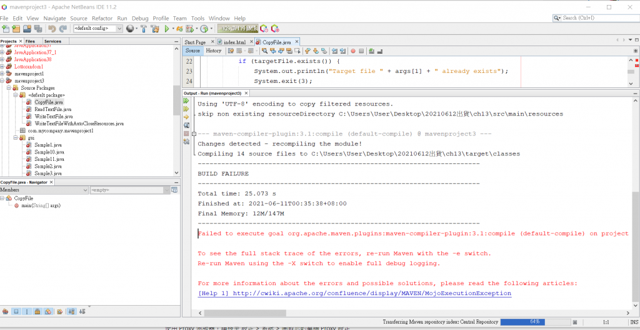The height and width of the screenshot is (330, 640).
Task: Toggle Rectangular Selection in editor toolbar
Action: coord(297,51)
